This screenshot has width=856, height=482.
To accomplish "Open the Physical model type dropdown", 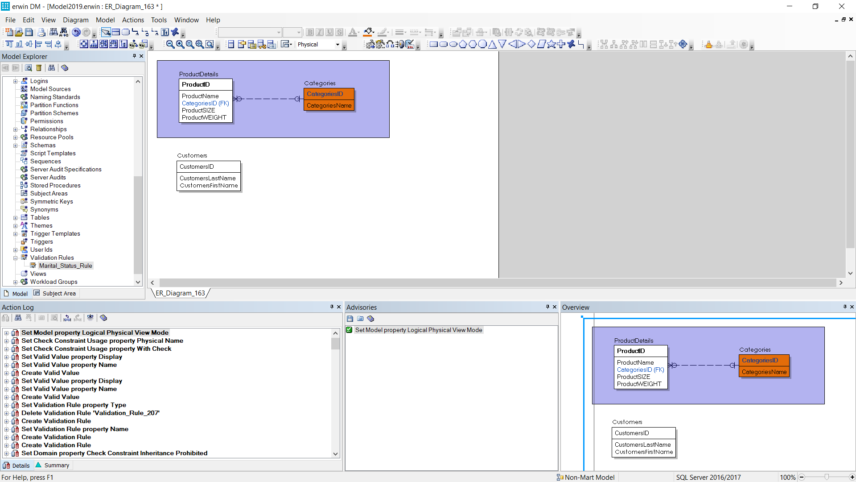I will tap(337, 44).
